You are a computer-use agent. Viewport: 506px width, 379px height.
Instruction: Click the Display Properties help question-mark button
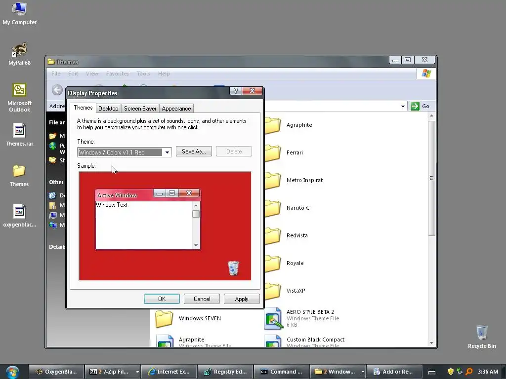236,91
